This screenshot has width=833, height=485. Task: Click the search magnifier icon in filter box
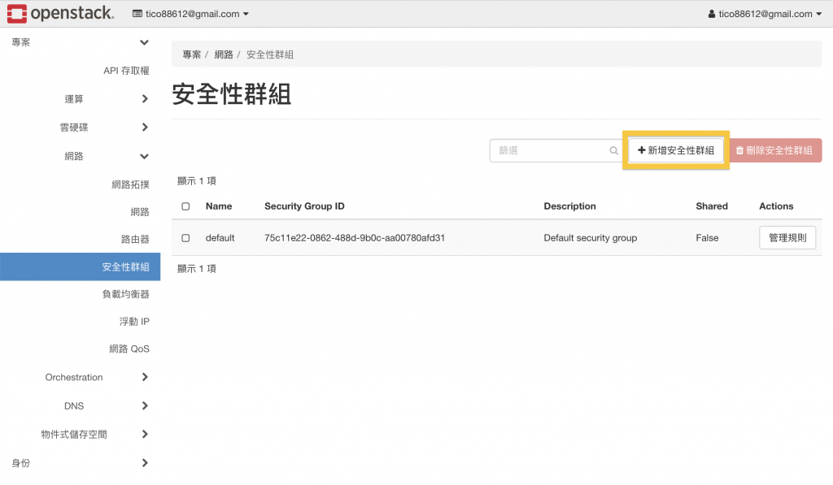pos(613,151)
